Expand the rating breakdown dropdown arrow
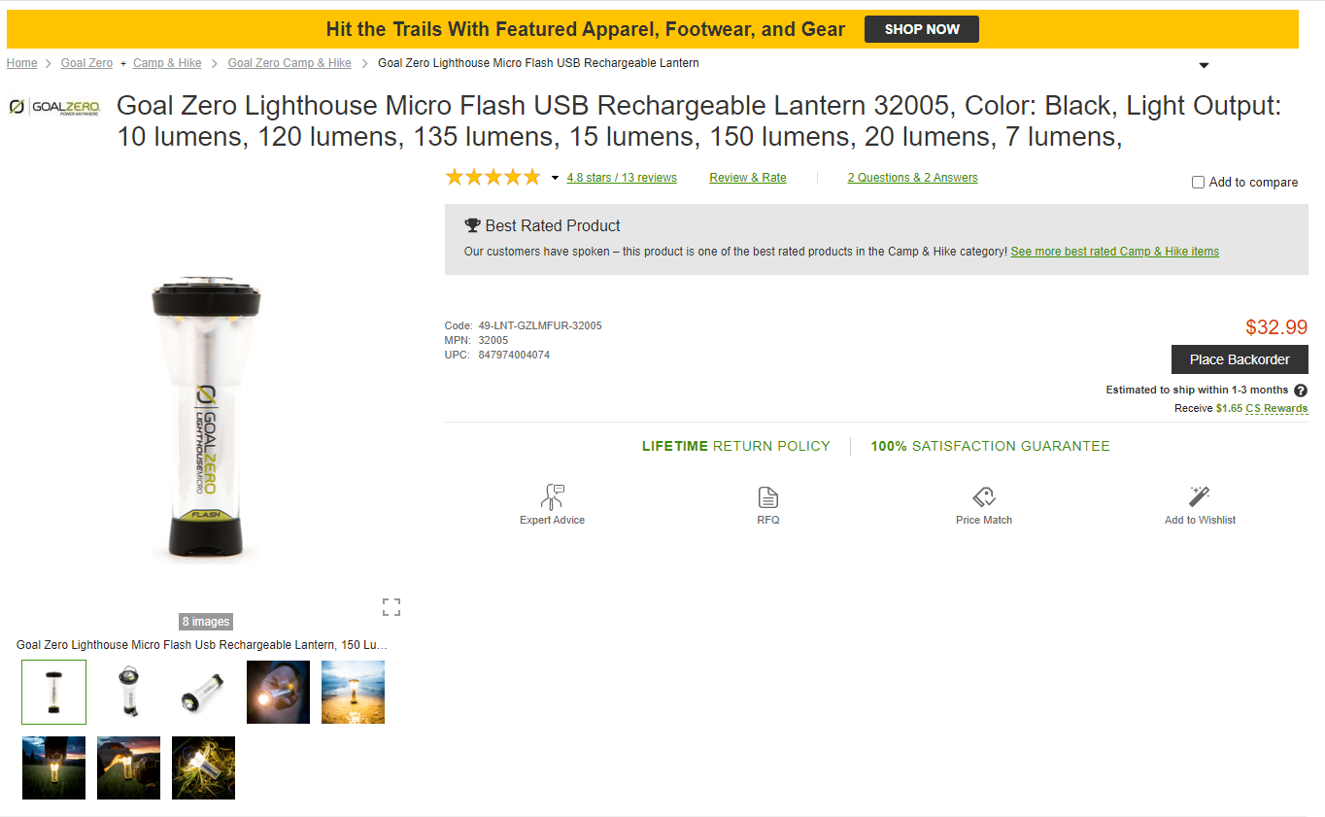 555,178
